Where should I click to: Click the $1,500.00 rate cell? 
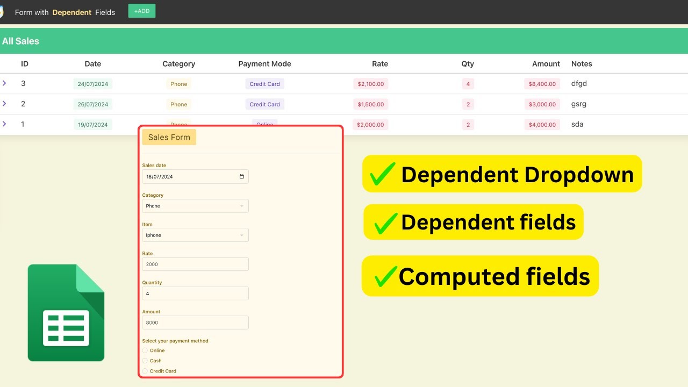371,104
